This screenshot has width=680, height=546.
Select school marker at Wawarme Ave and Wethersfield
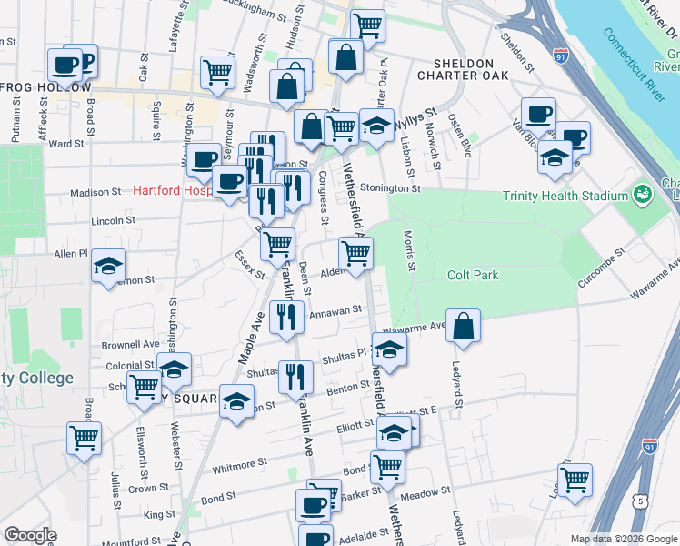click(389, 349)
